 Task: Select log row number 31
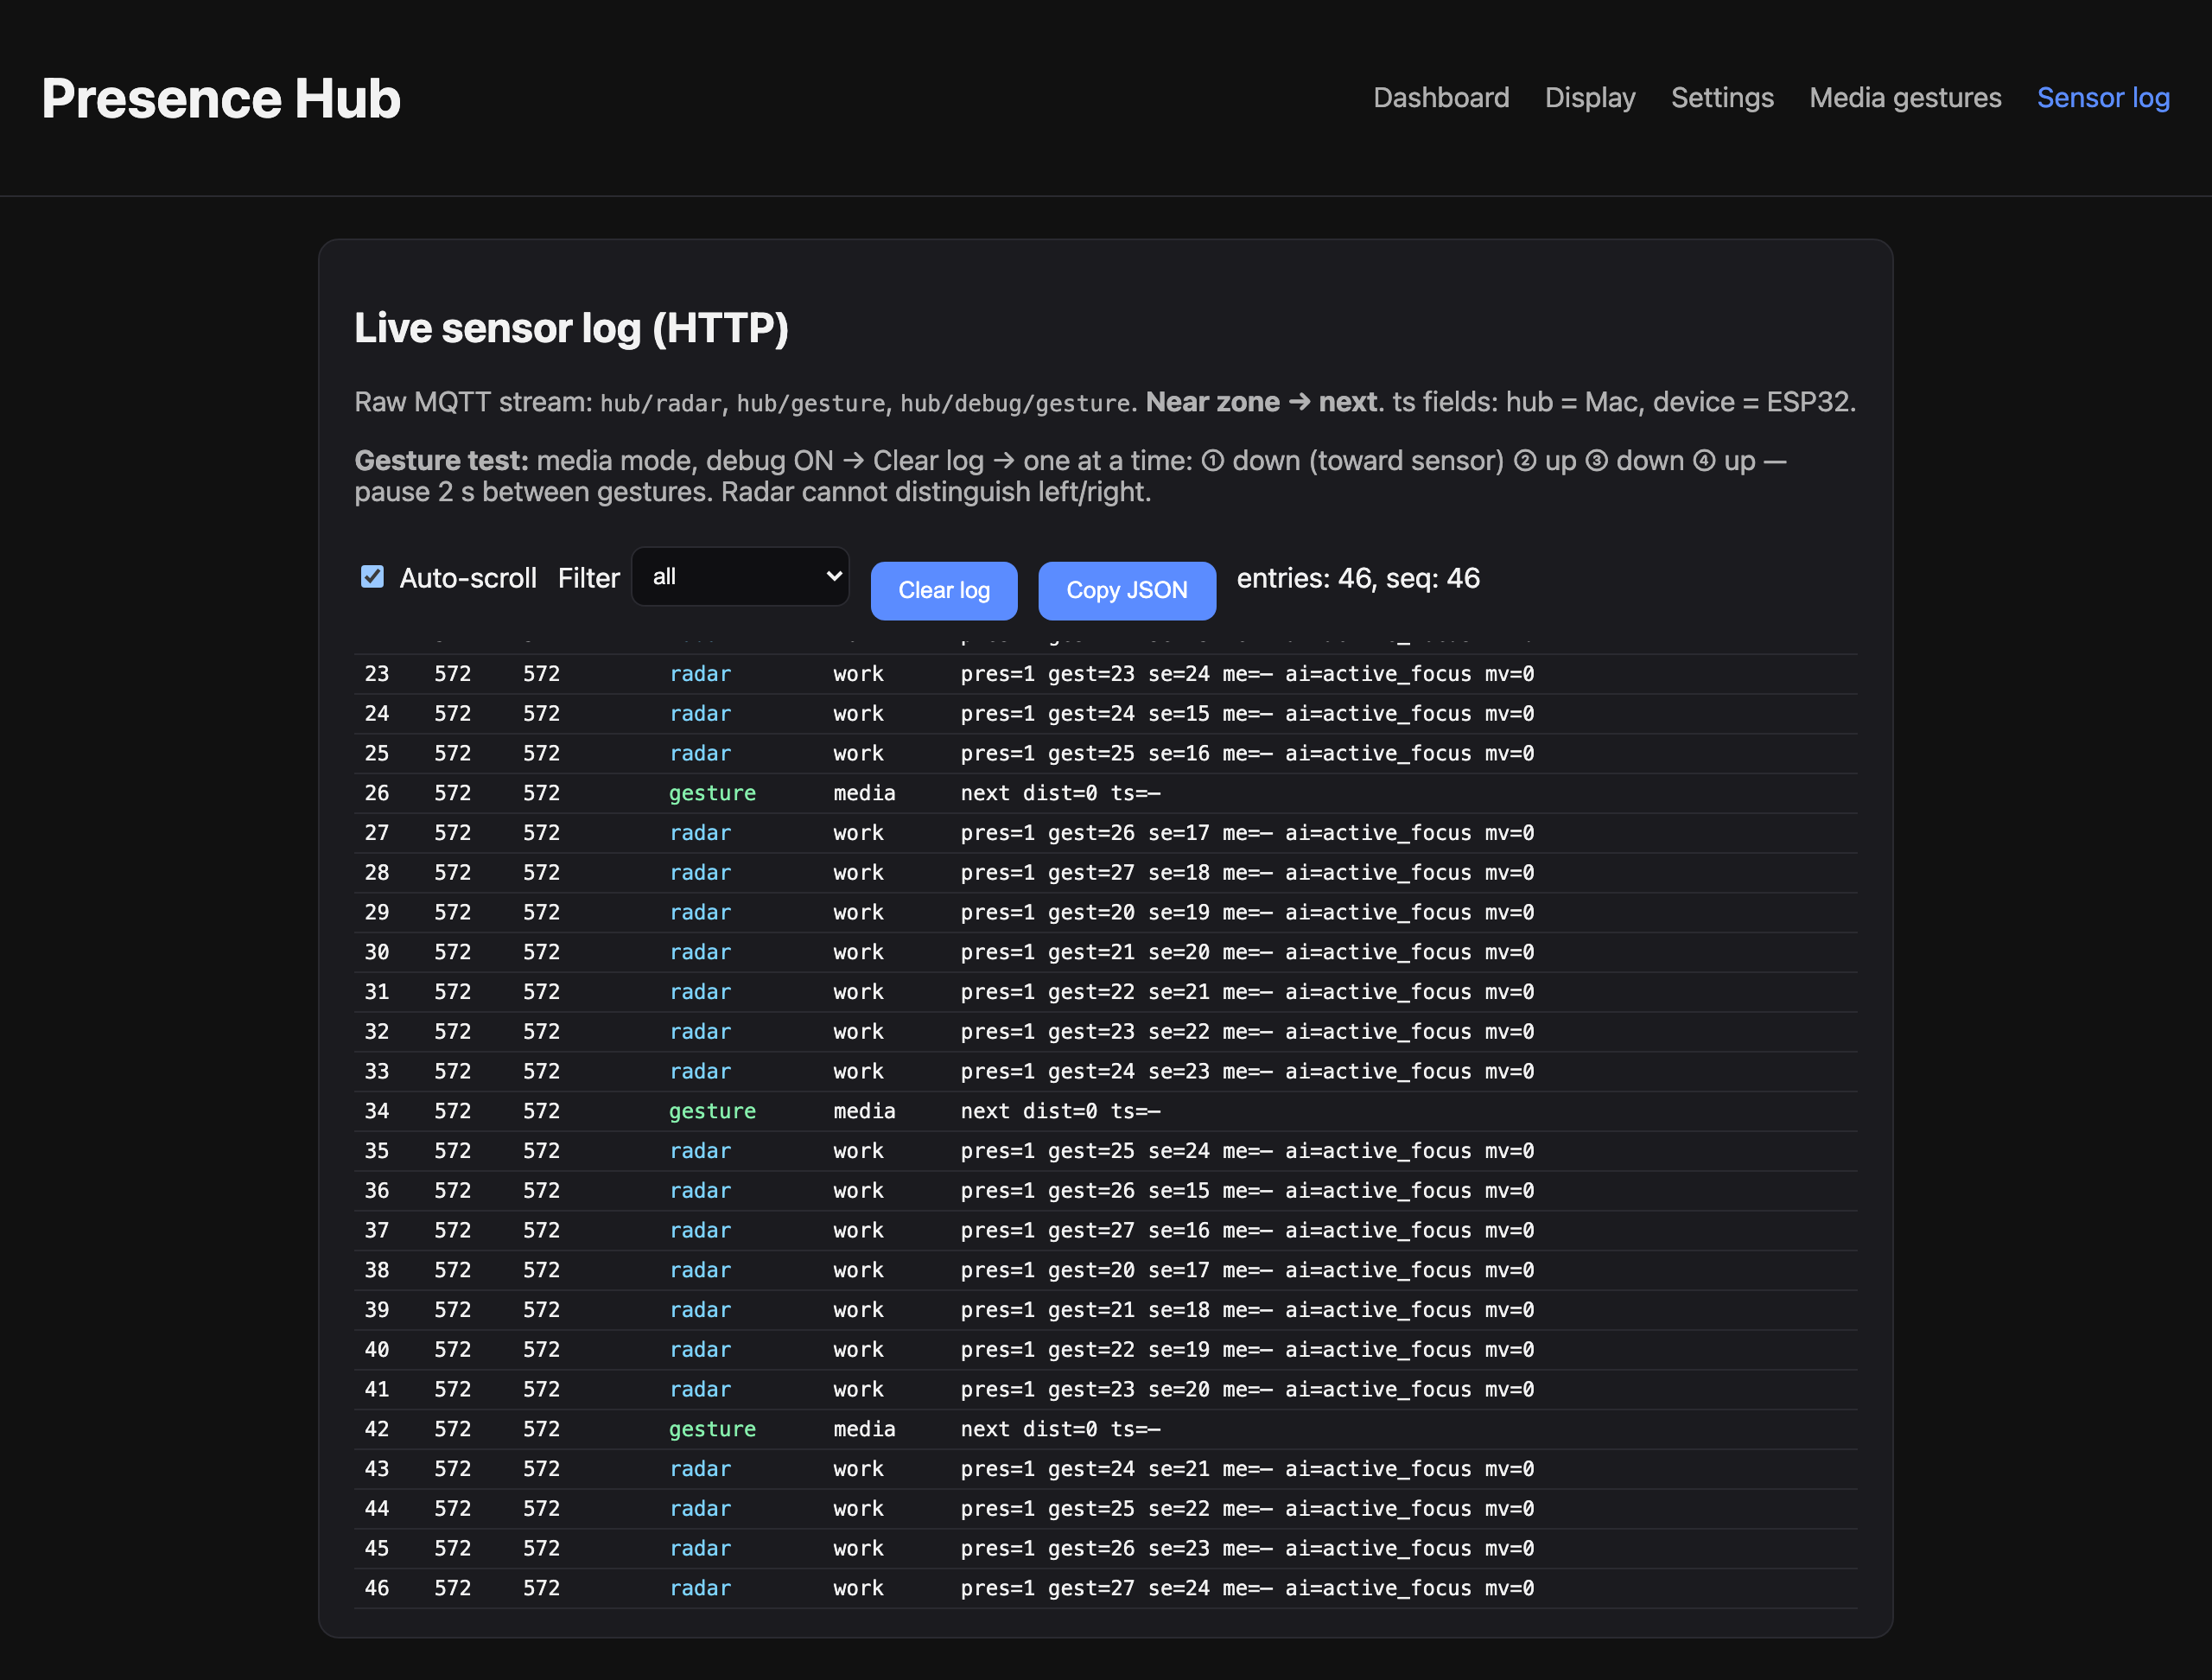coord(1106,992)
